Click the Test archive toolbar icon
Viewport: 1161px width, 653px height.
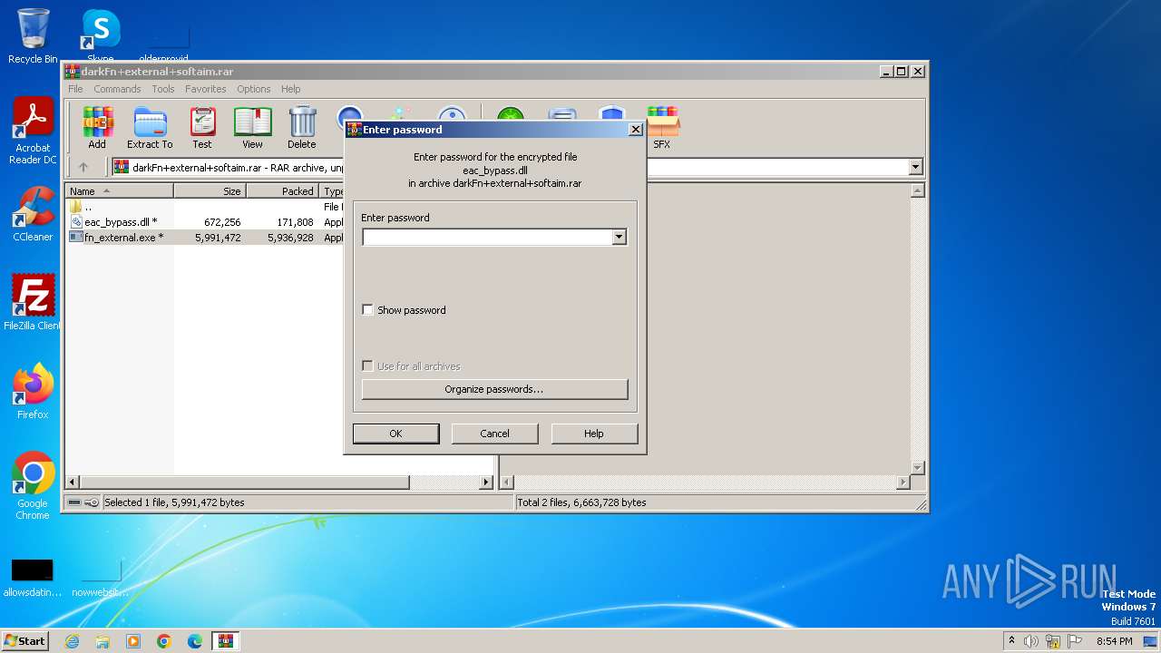(202, 128)
